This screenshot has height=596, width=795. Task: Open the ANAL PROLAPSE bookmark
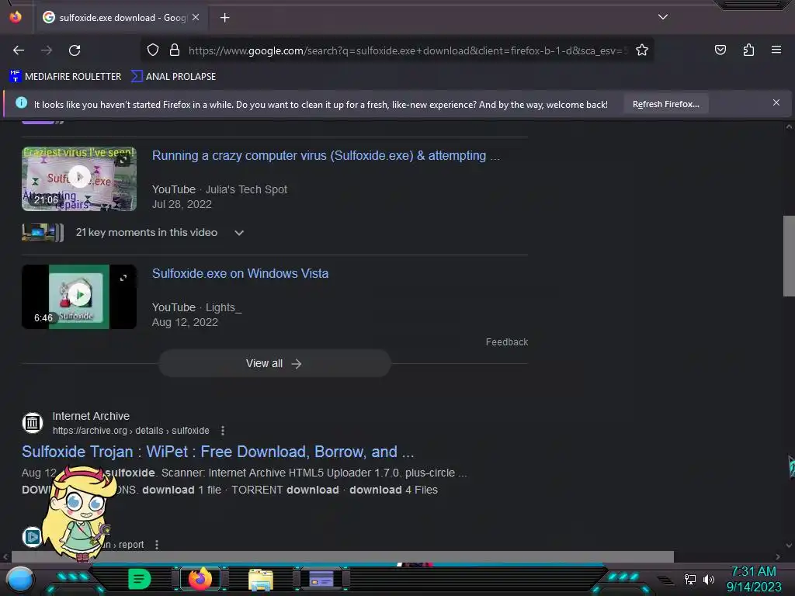point(173,77)
